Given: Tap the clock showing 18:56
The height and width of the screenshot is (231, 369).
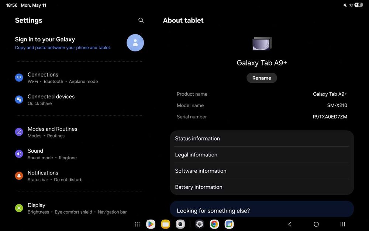Looking at the screenshot, I should [x=12, y=5].
